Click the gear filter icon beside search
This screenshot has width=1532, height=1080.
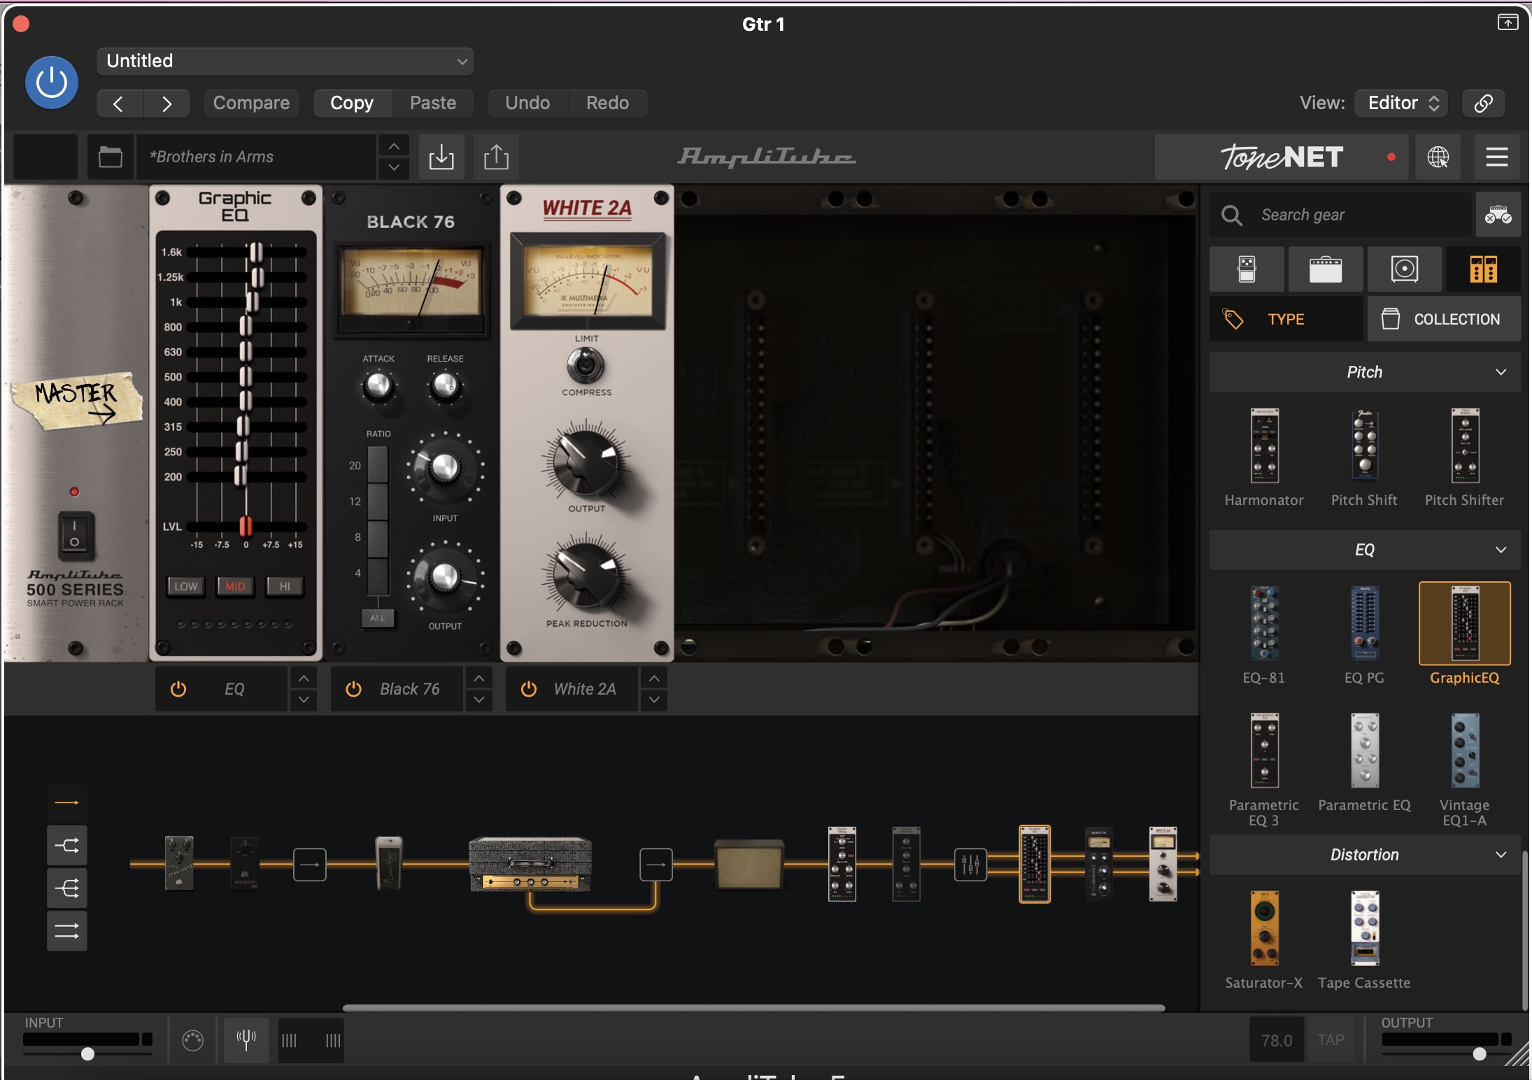pyautogui.click(x=1498, y=215)
